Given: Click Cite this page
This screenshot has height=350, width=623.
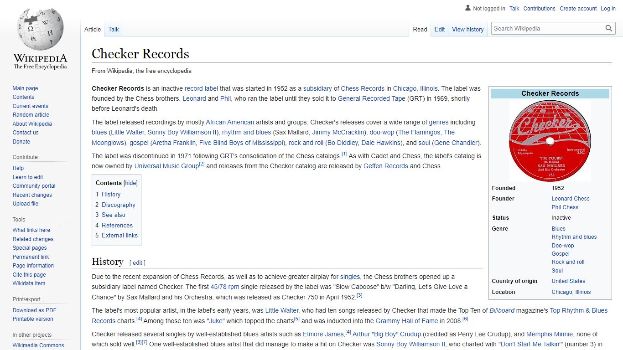Looking at the screenshot, I should tap(29, 275).
